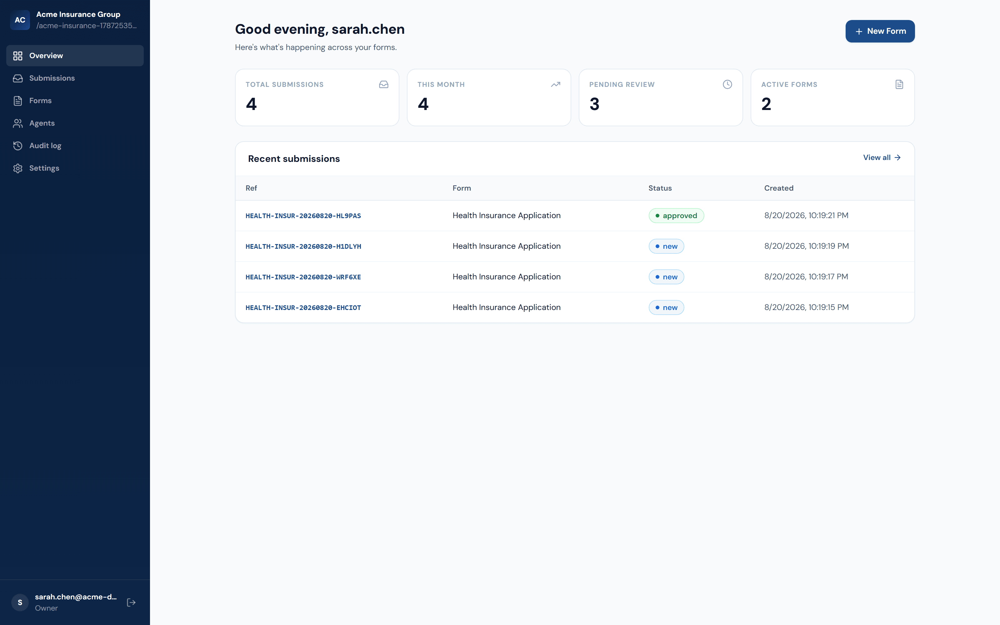
Task: Click the Created column header
Action: (778, 188)
